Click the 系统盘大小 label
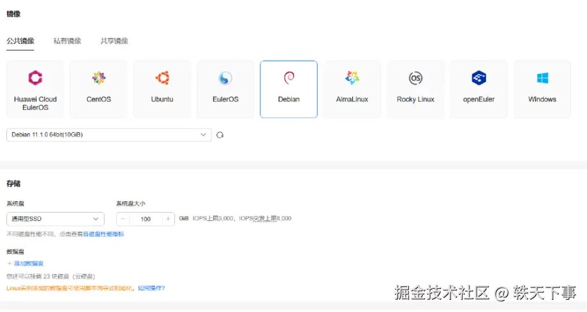 [x=131, y=204]
